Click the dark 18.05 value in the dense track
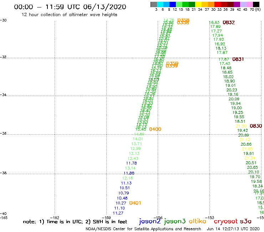 coord(154,79)
